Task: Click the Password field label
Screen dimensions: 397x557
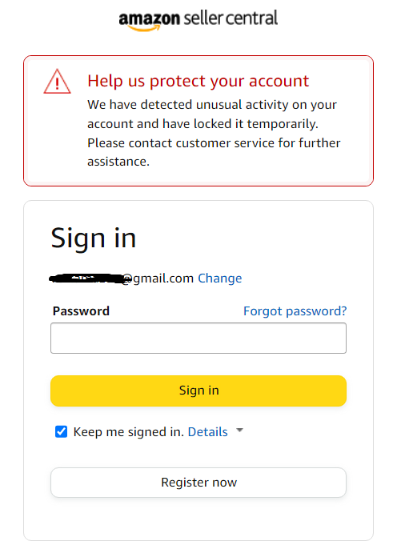Action: coord(81,311)
